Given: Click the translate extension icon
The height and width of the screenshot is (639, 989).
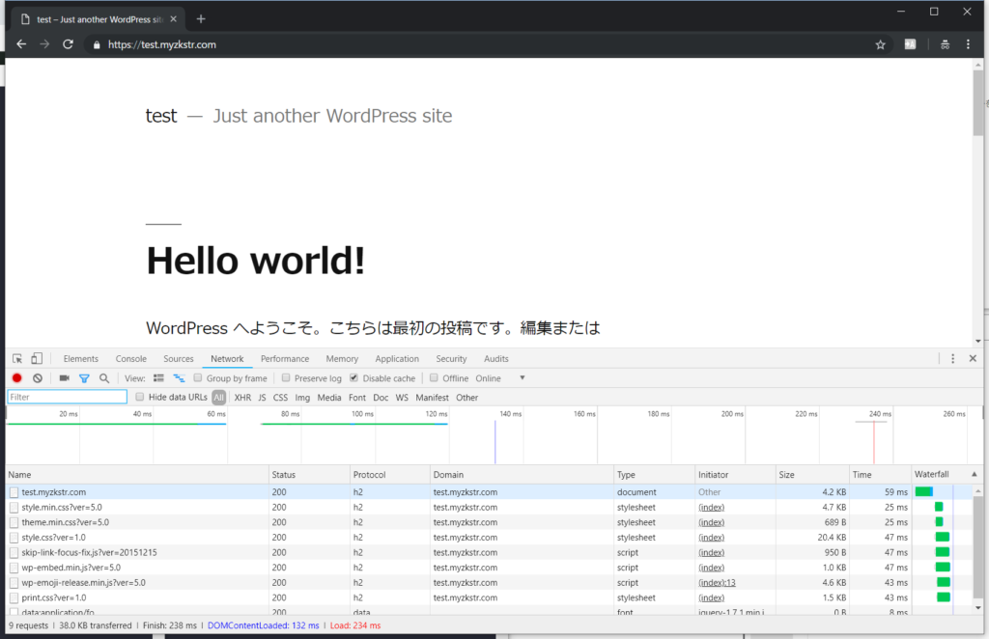Looking at the screenshot, I should point(910,44).
